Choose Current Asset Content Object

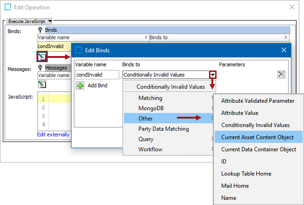(x=257, y=137)
